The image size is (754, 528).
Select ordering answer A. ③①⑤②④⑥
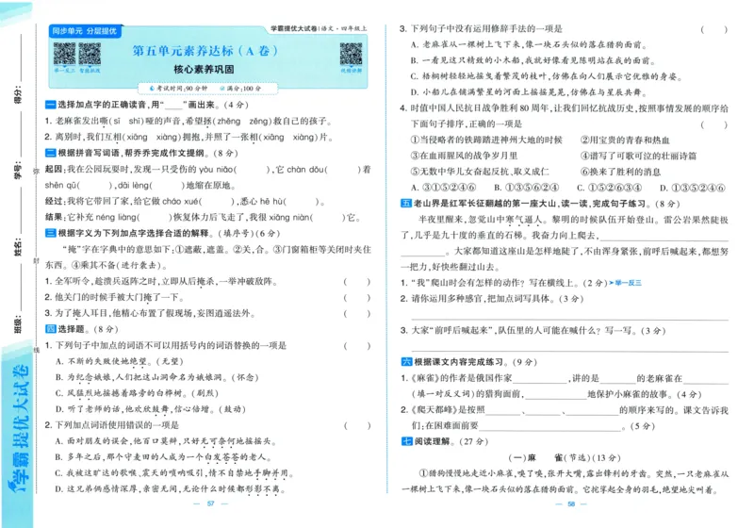(x=443, y=188)
